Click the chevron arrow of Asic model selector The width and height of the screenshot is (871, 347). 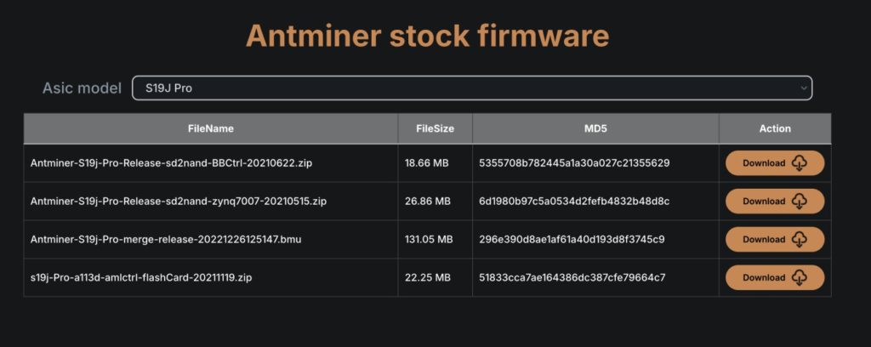pos(803,88)
